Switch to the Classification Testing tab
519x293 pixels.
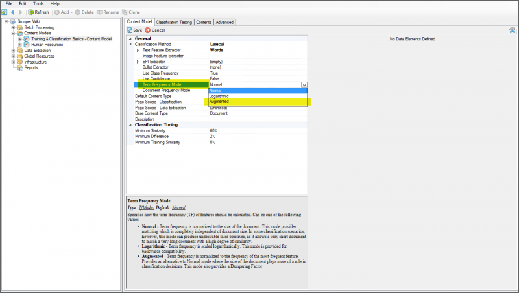(x=174, y=23)
